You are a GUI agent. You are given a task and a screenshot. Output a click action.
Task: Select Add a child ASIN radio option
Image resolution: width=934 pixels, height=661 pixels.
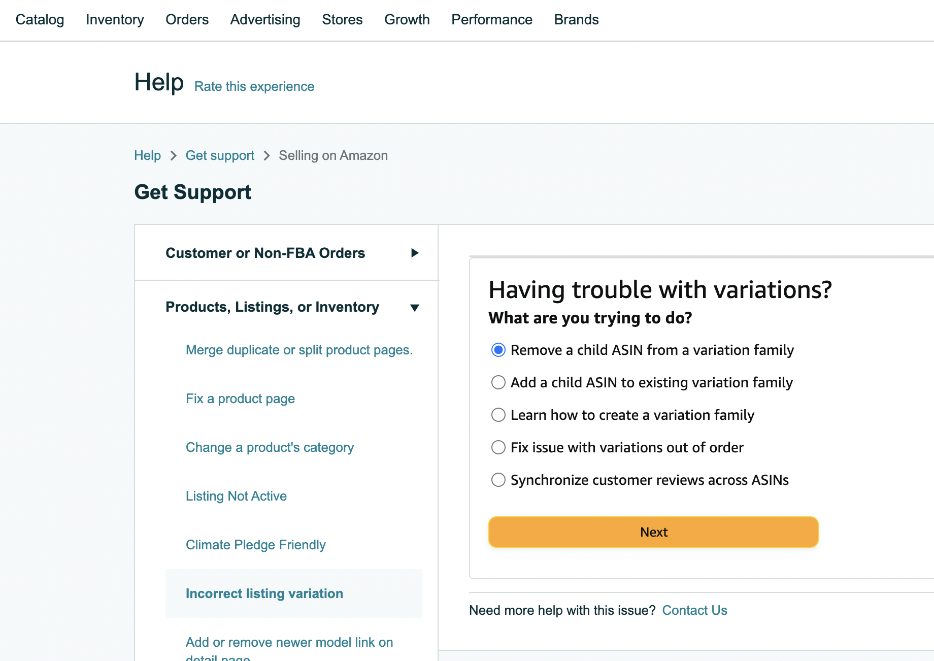coord(498,383)
